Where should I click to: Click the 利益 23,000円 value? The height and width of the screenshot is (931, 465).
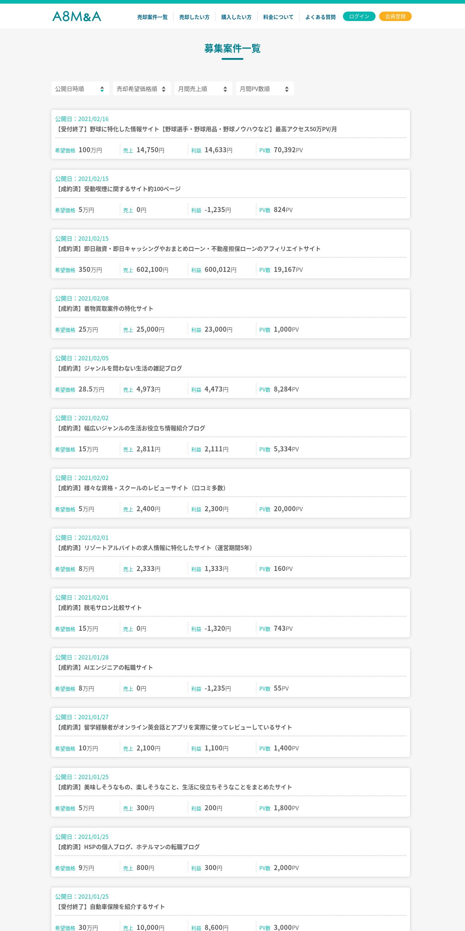tap(212, 330)
